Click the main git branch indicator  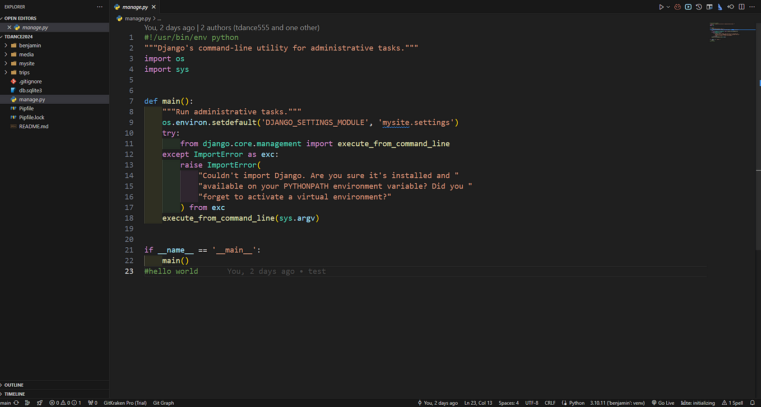click(6, 403)
